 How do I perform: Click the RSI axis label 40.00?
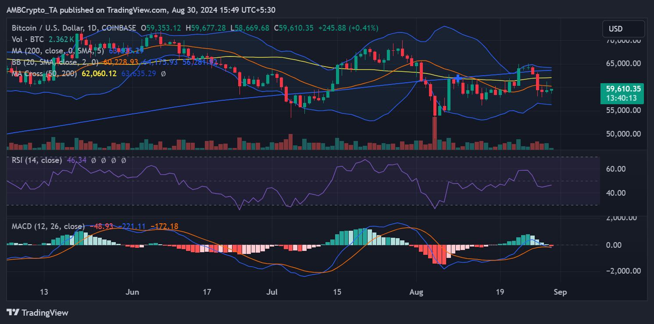point(615,193)
